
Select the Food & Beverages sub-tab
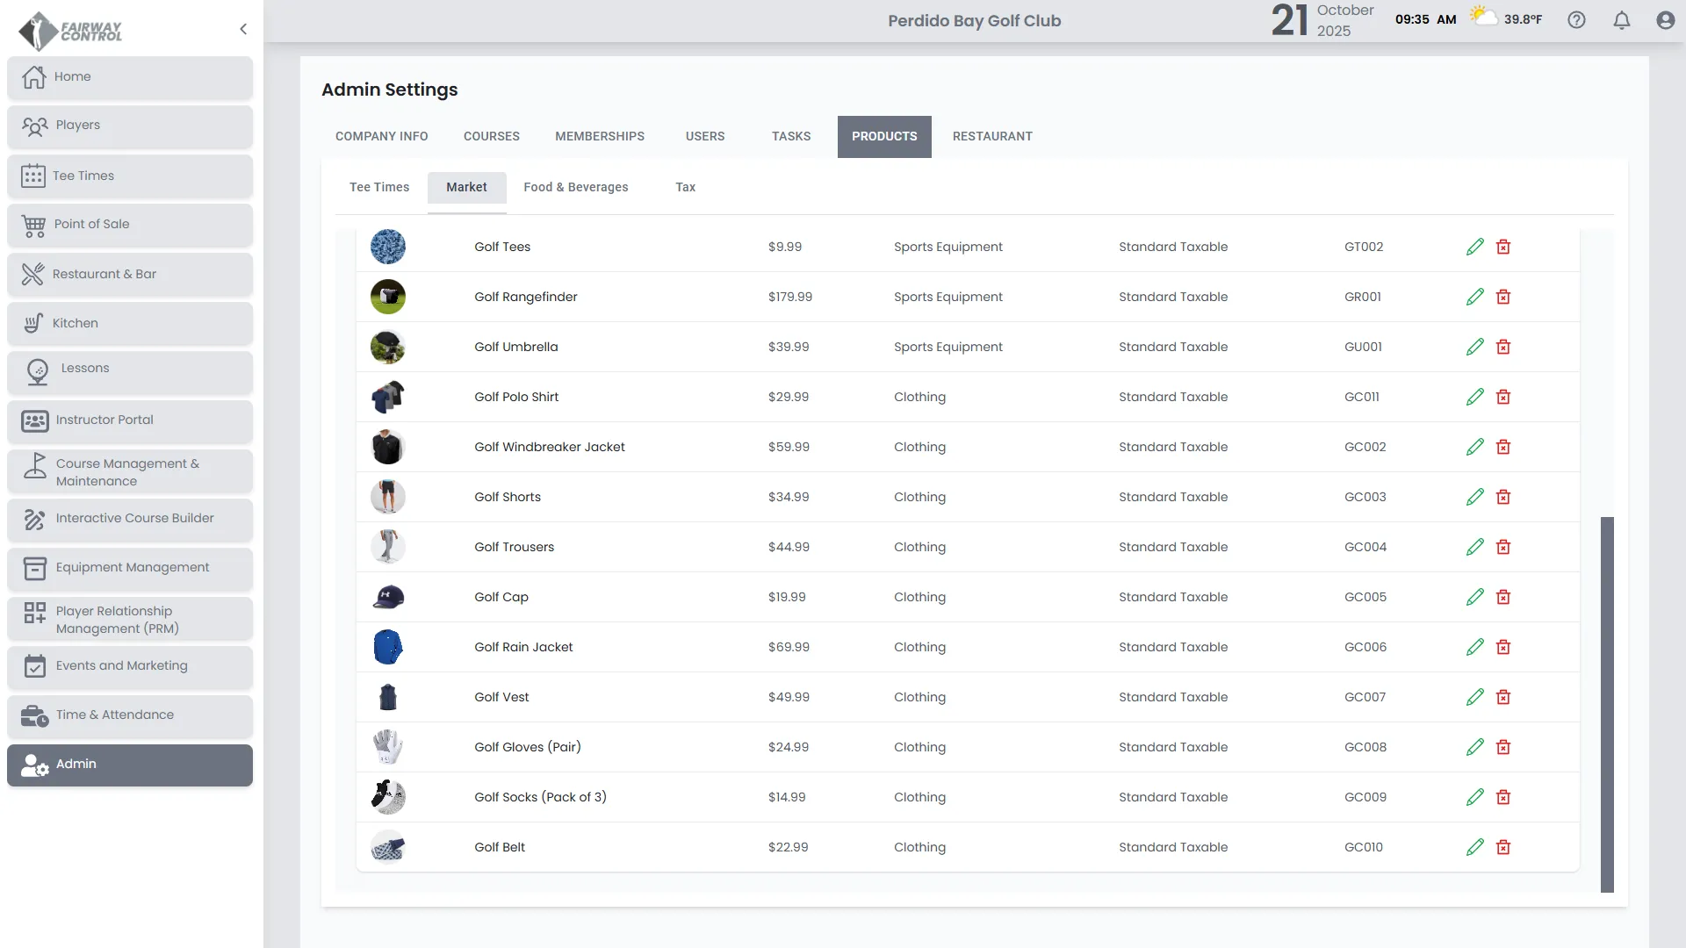tap(575, 187)
